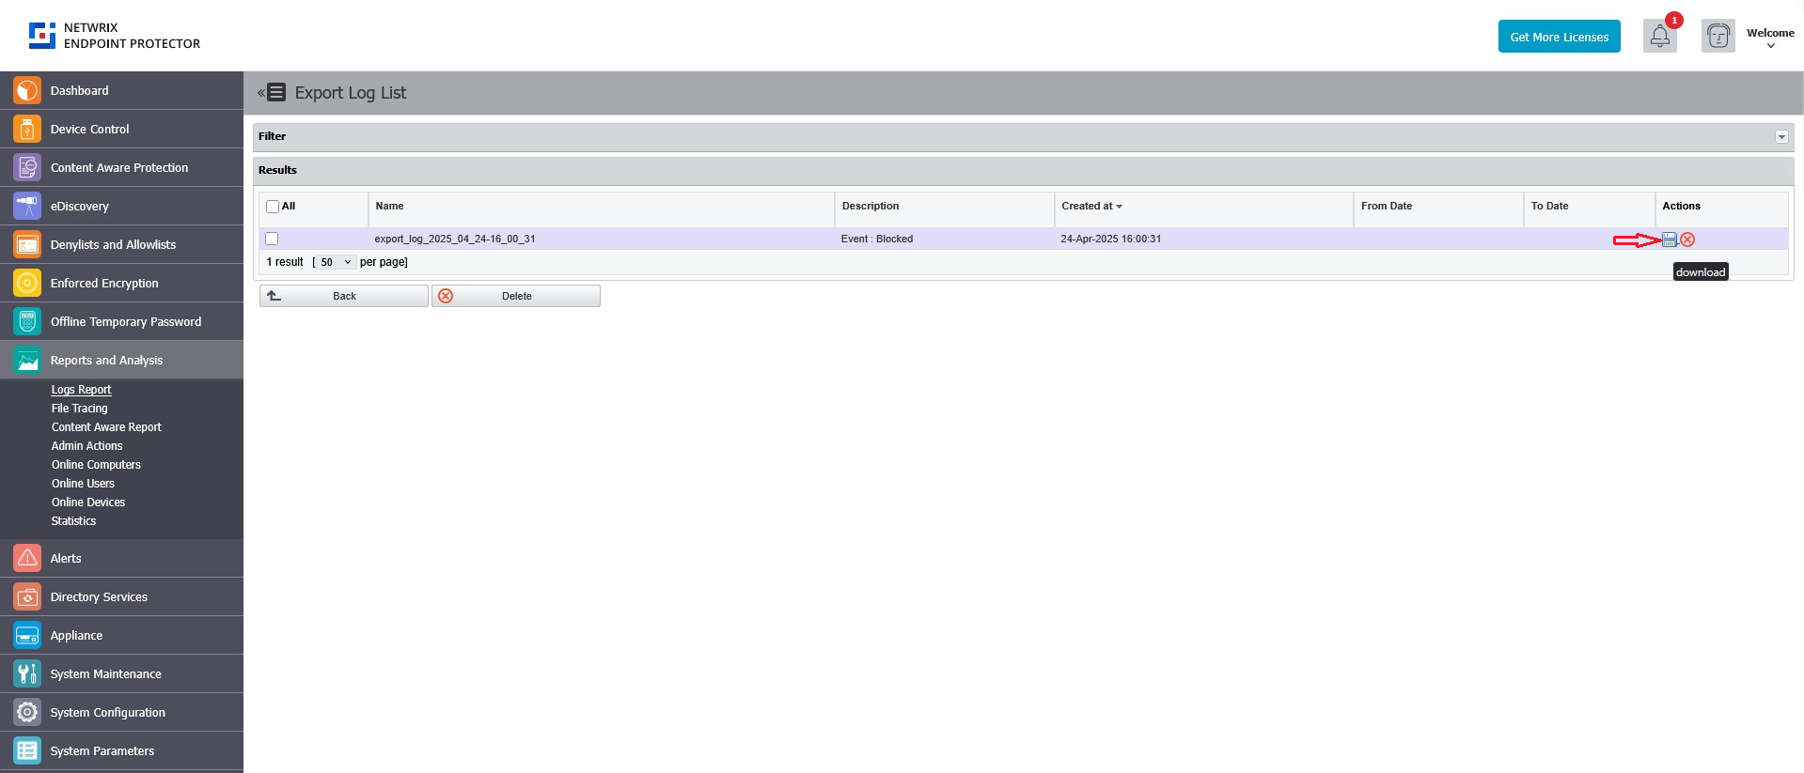
Task: Click the 'Event : Blocked' description cell
Action: 877,239
